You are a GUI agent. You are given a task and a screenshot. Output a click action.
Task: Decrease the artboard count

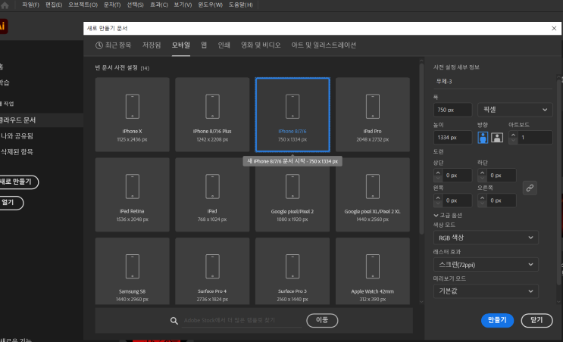[514, 141]
